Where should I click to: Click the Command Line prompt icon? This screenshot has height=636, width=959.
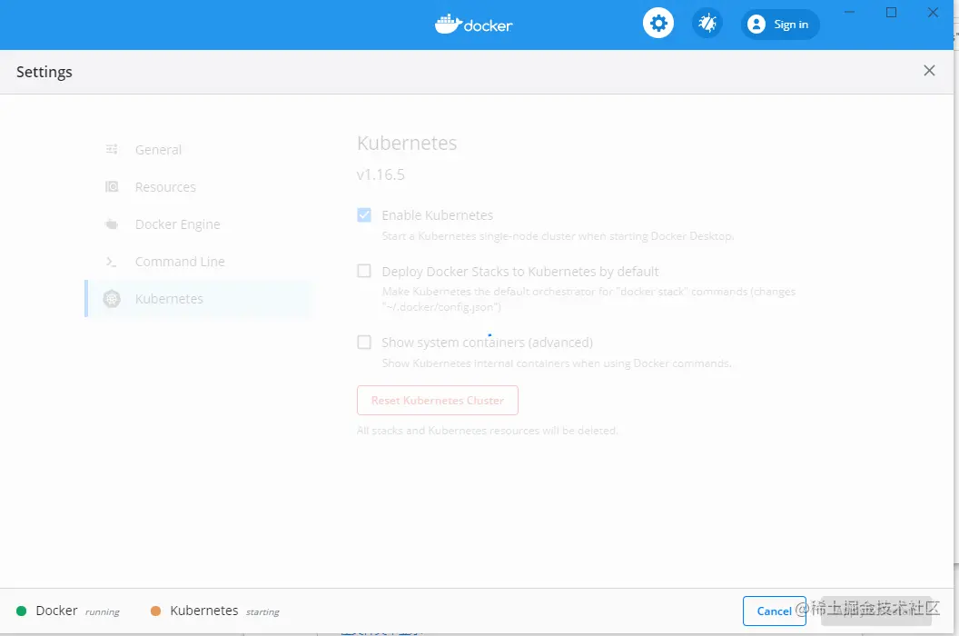[112, 262]
